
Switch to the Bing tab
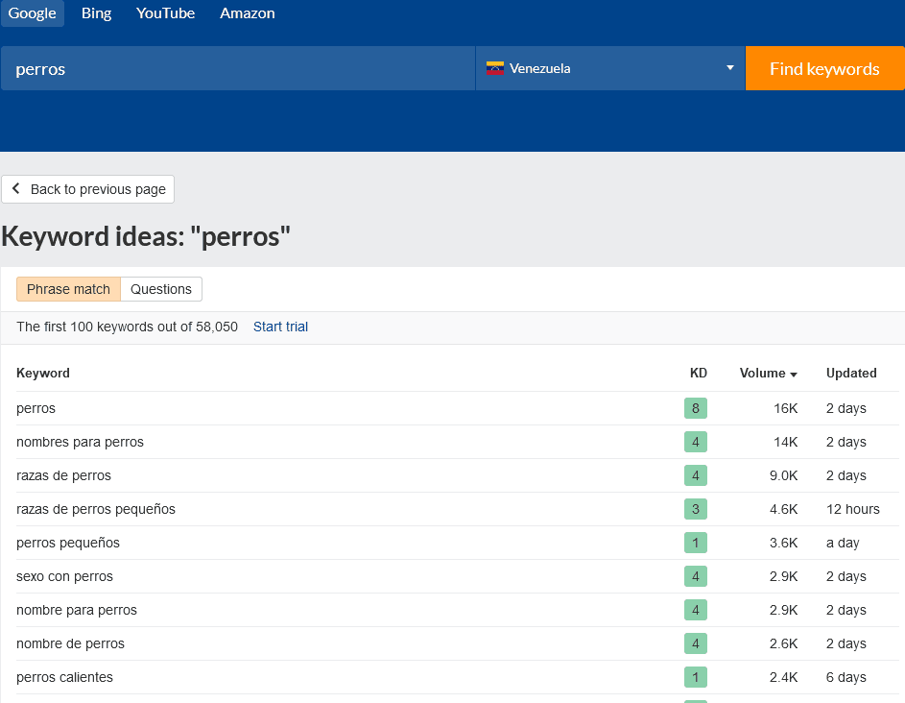(x=96, y=13)
